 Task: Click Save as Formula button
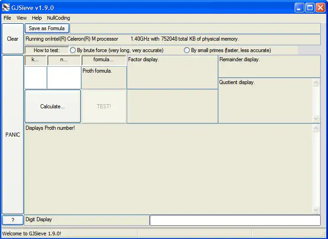point(47,28)
